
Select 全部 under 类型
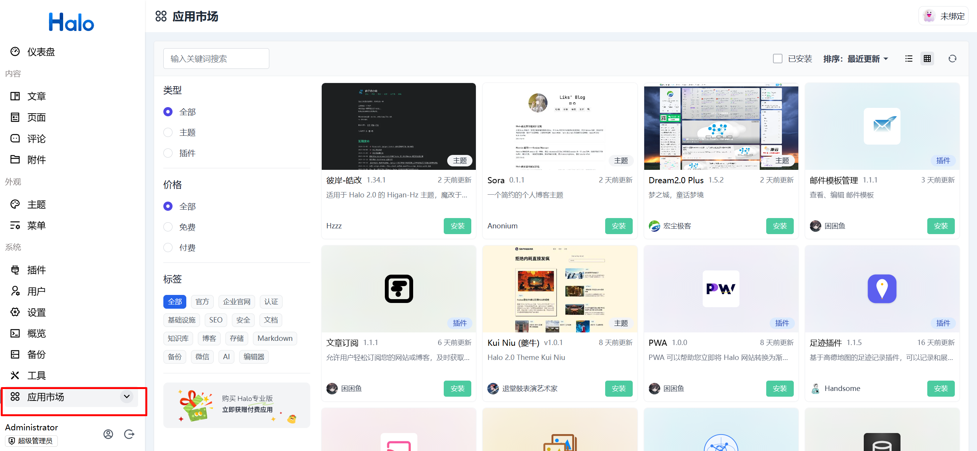tap(168, 112)
